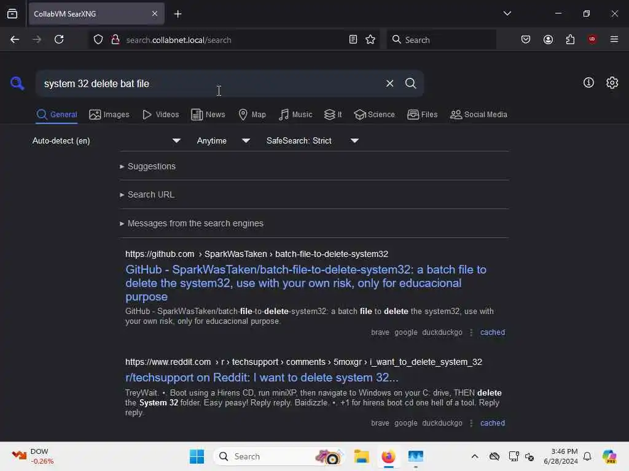Click the site security padlock icon
This screenshot has width=629, height=471.
[115, 39]
